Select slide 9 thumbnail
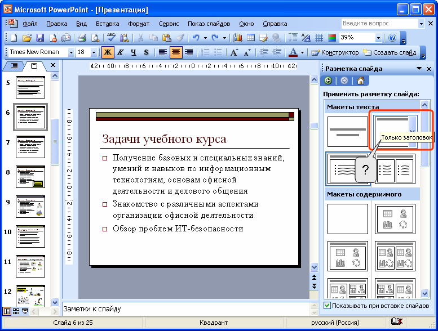Viewport: 438px width, 331px height. (30, 207)
